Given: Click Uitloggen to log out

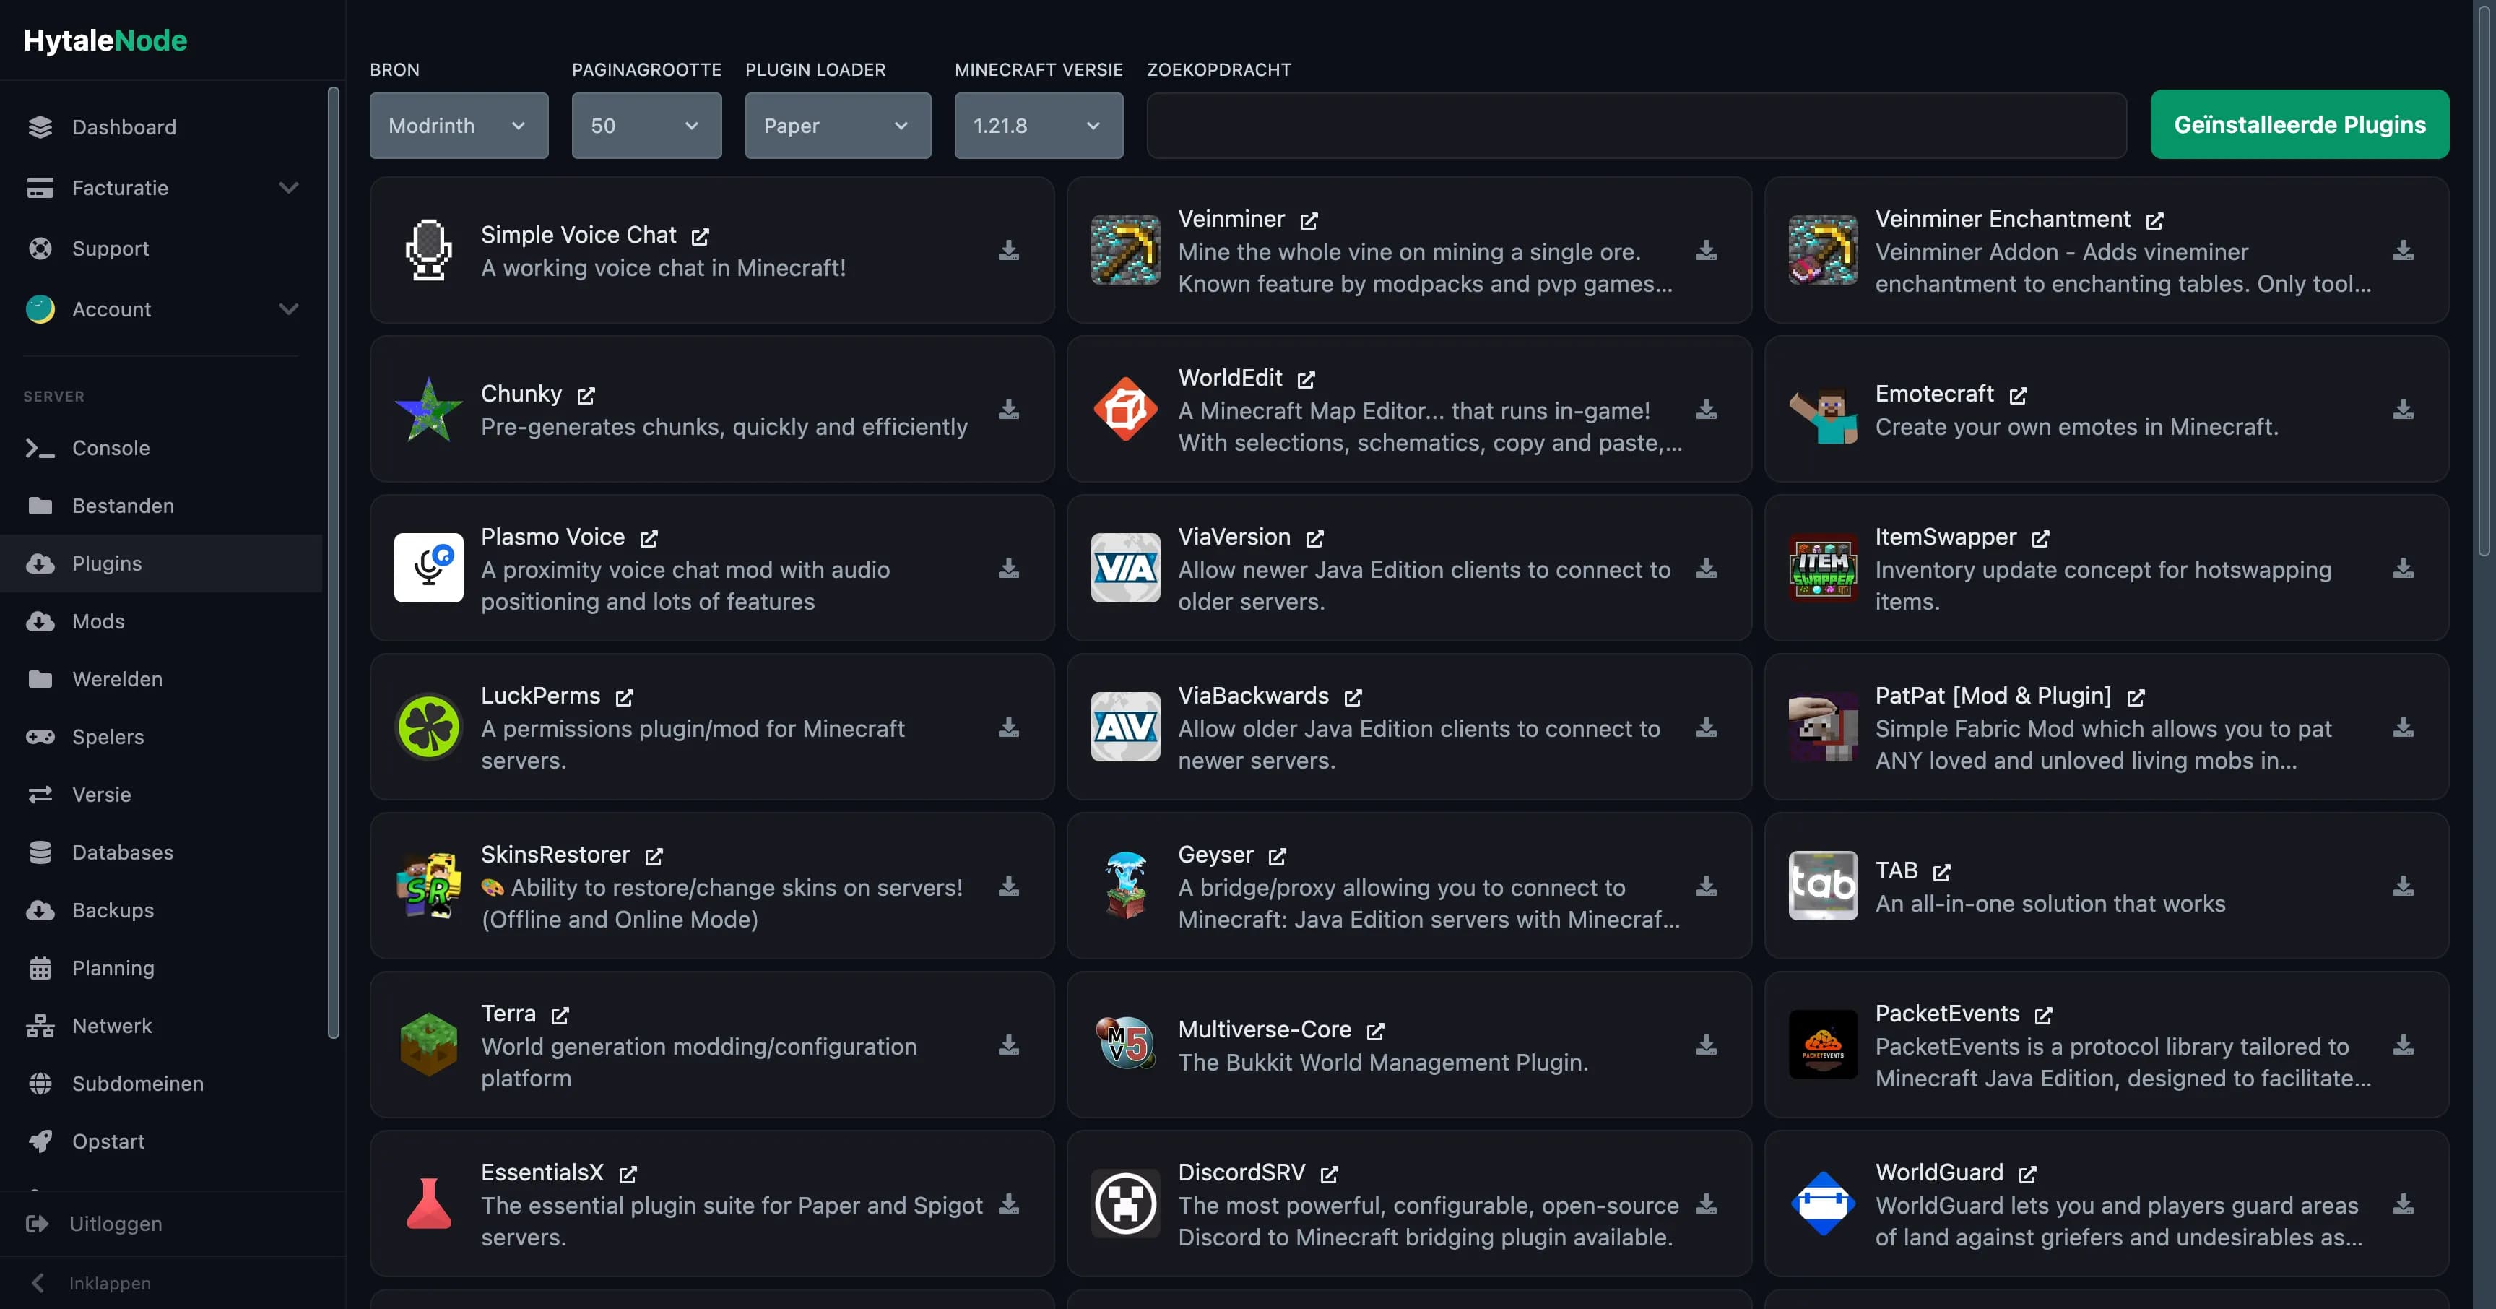Looking at the screenshot, I should (116, 1224).
